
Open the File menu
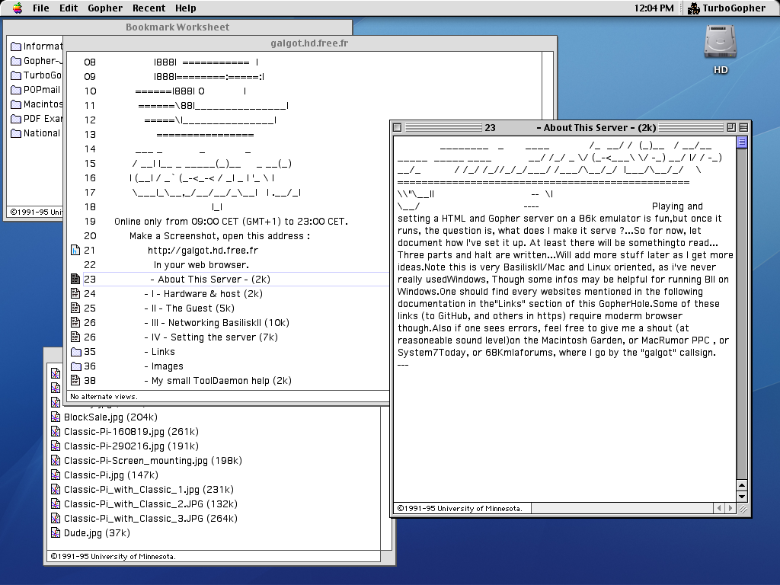click(x=41, y=8)
